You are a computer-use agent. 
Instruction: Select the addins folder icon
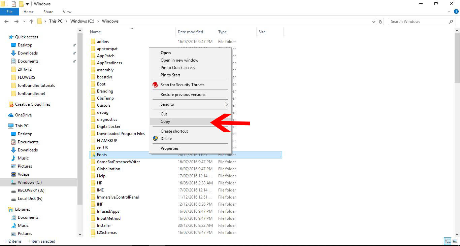point(93,42)
